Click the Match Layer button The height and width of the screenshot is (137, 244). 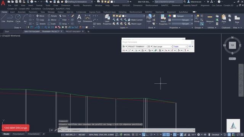click(135, 24)
